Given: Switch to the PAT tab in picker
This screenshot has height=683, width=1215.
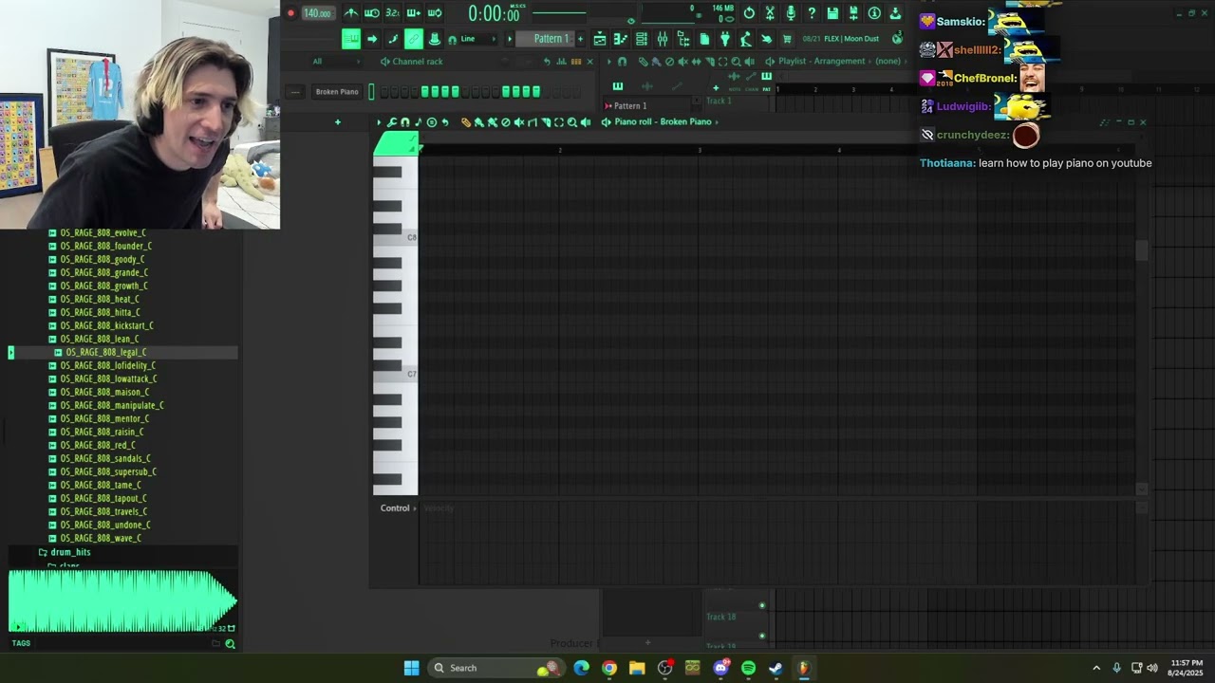Looking at the screenshot, I should coord(766,81).
